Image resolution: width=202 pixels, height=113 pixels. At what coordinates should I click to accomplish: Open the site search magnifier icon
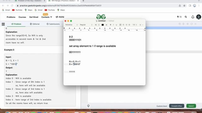pyautogui.click(x=186, y=17)
